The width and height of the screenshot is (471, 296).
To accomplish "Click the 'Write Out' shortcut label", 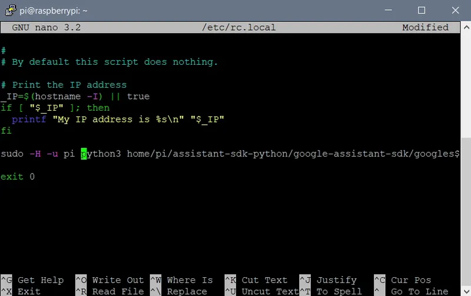I will pos(118,280).
